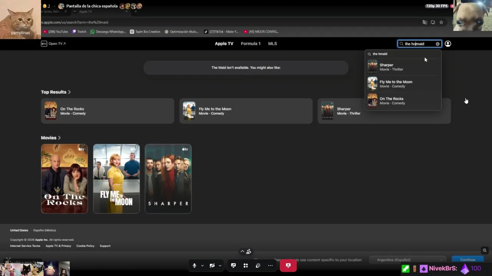This screenshot has width=492, height=276.
Task: Open the Apple TV & Privacy link
Action: pyautogui.click(x=58, y=246)
